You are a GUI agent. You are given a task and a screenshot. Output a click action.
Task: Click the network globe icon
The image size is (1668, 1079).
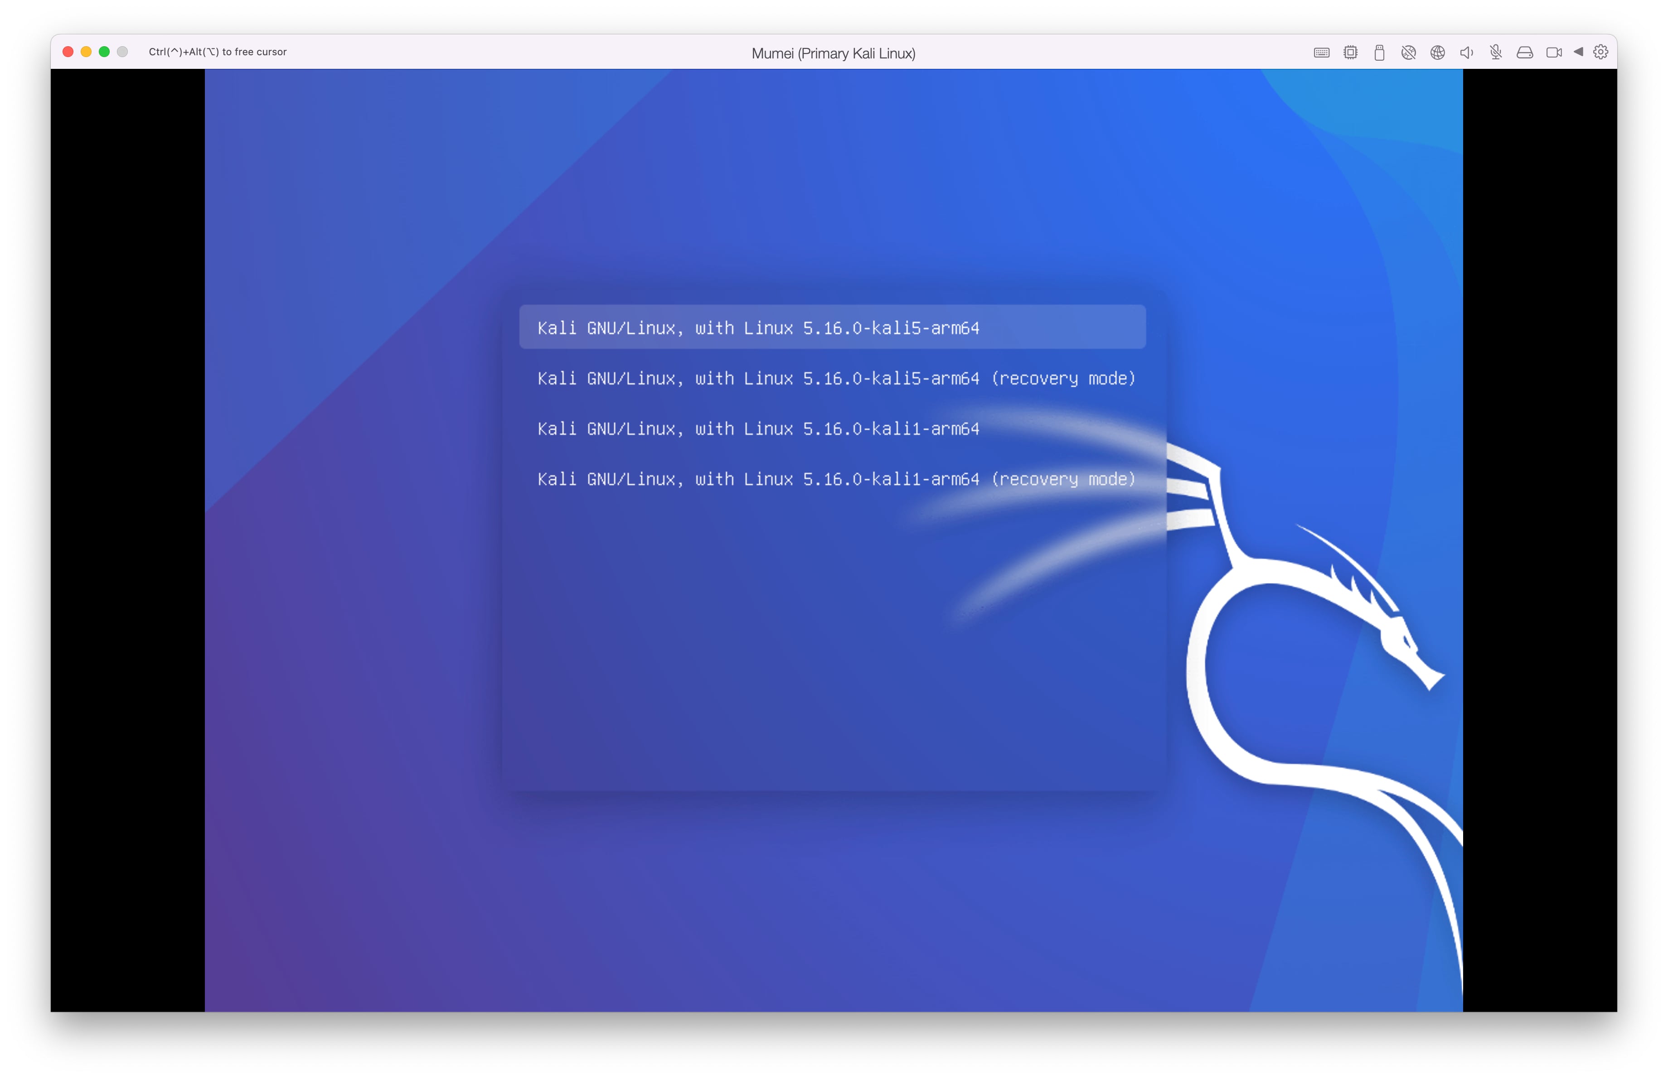(1437, 53)
